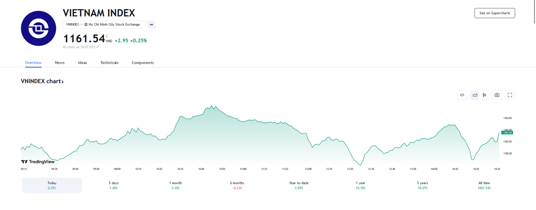The width and height of the screenshot is (536, 210).
Task: Go to the Components tab
Action: [x=143, y=63]
